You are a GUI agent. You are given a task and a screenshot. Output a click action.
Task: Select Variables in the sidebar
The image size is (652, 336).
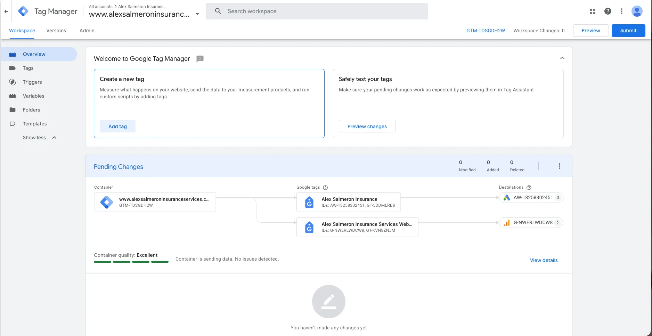pos(39,96)
